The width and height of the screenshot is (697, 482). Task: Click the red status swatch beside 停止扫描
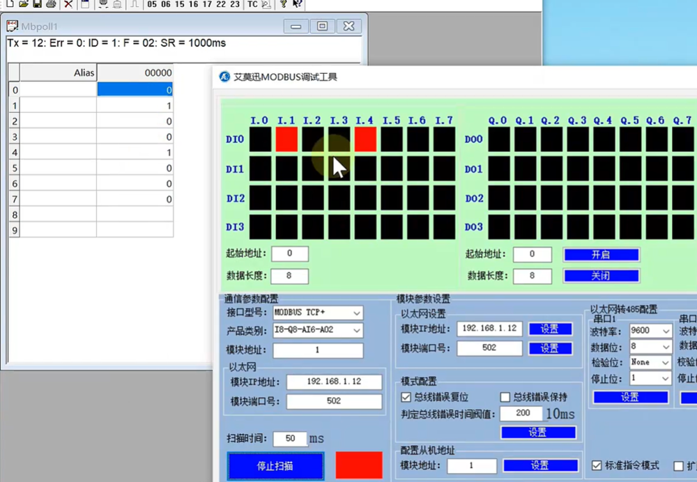coord(359,465)
